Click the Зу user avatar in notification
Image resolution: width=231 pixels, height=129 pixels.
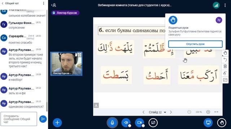pos(219,20)
